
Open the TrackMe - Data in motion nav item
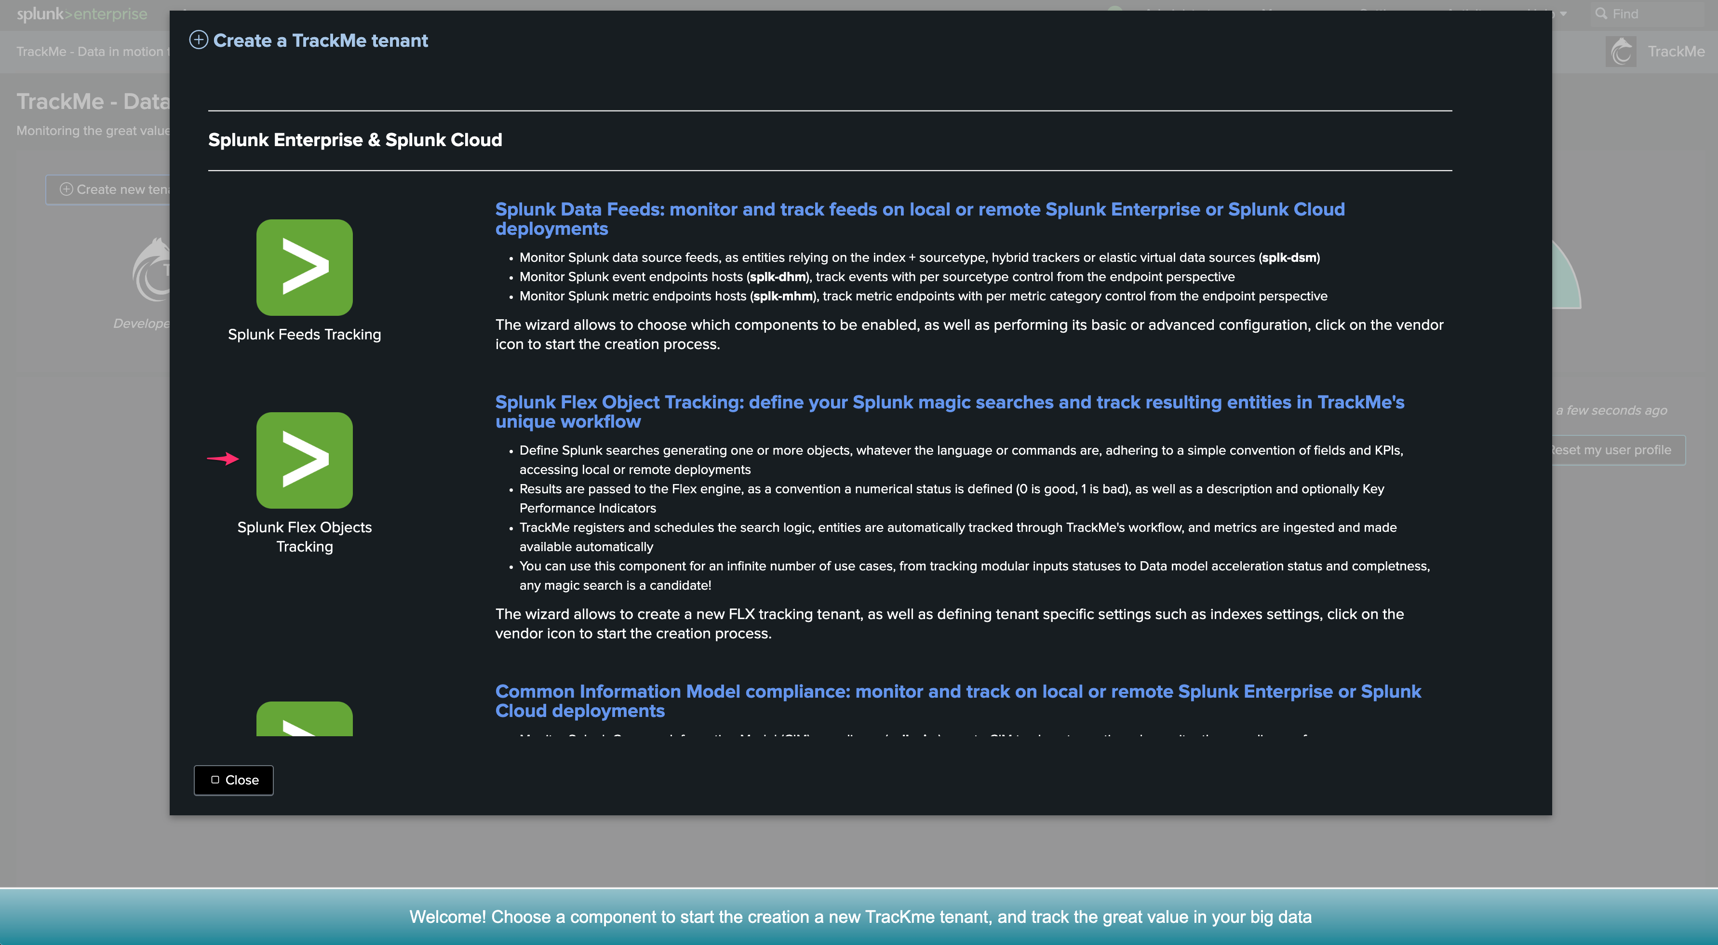coord(92,52)
